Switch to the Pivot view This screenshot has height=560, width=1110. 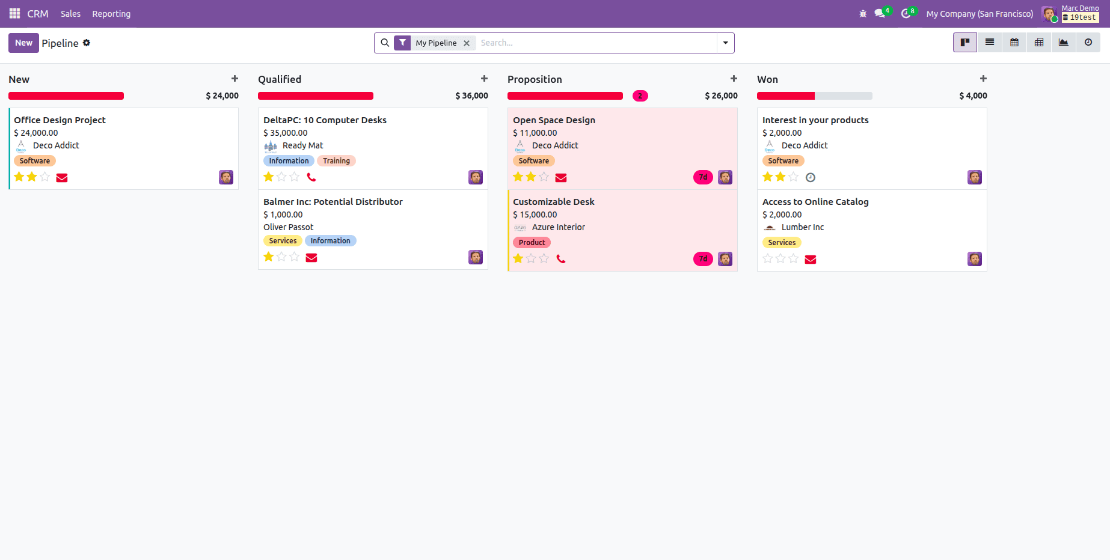pos(1038,42)
